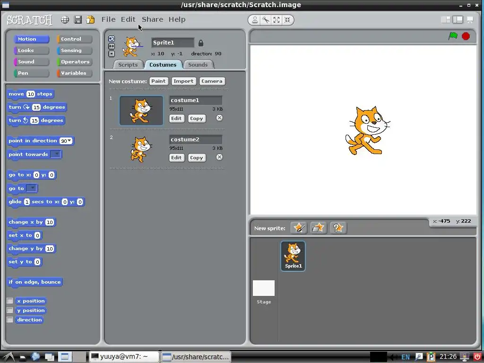Click the Paint new costume button

pos(158,81)
